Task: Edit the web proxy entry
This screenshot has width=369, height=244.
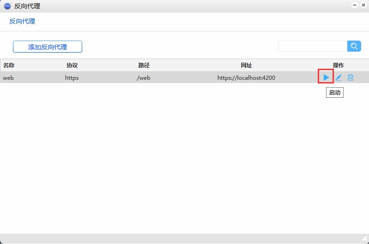Action: click(x=339, y=77)
